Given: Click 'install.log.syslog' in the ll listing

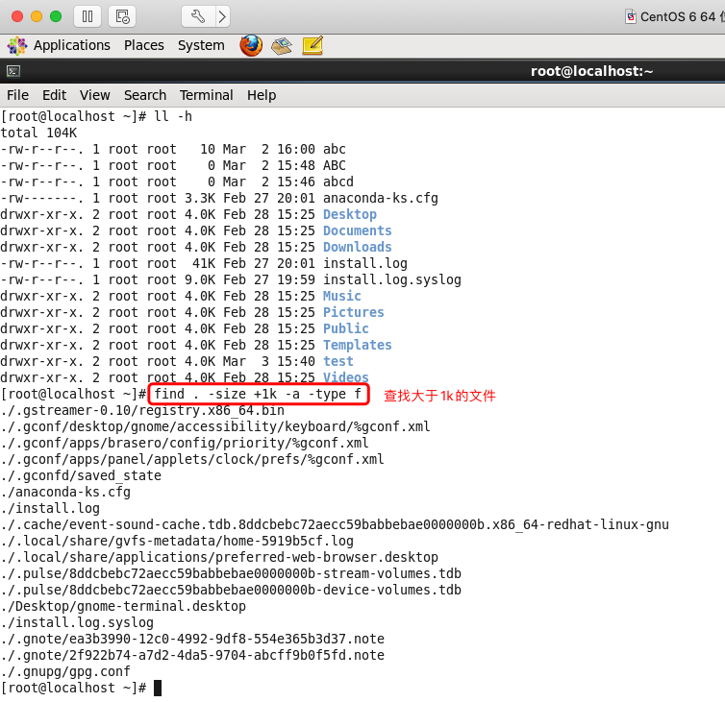Looking at the screenshot, I should pos(391,279).
